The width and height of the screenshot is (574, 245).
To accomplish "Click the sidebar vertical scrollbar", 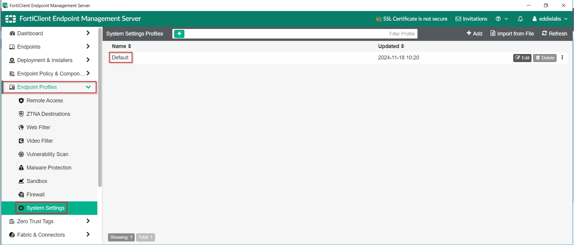I will [x=100, y=107].
